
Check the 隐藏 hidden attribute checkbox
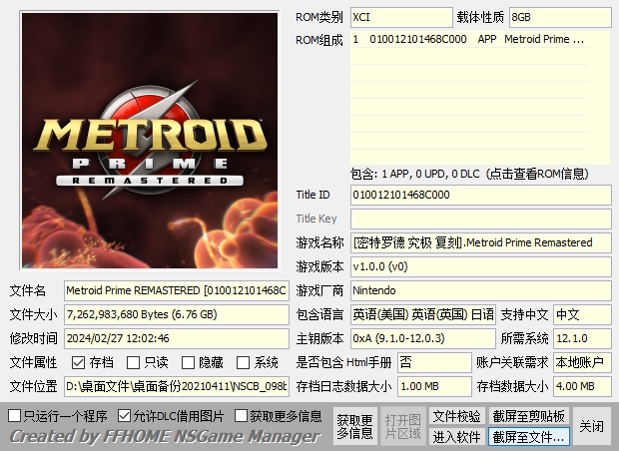(x=188, y=362)
